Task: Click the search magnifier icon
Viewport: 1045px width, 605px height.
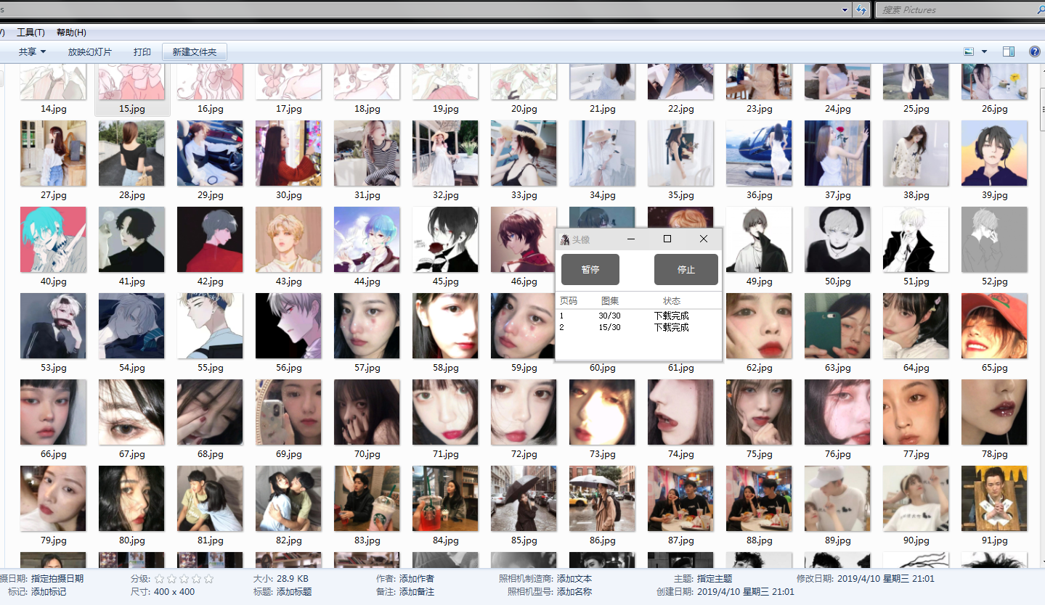Action: point(1041,9)
